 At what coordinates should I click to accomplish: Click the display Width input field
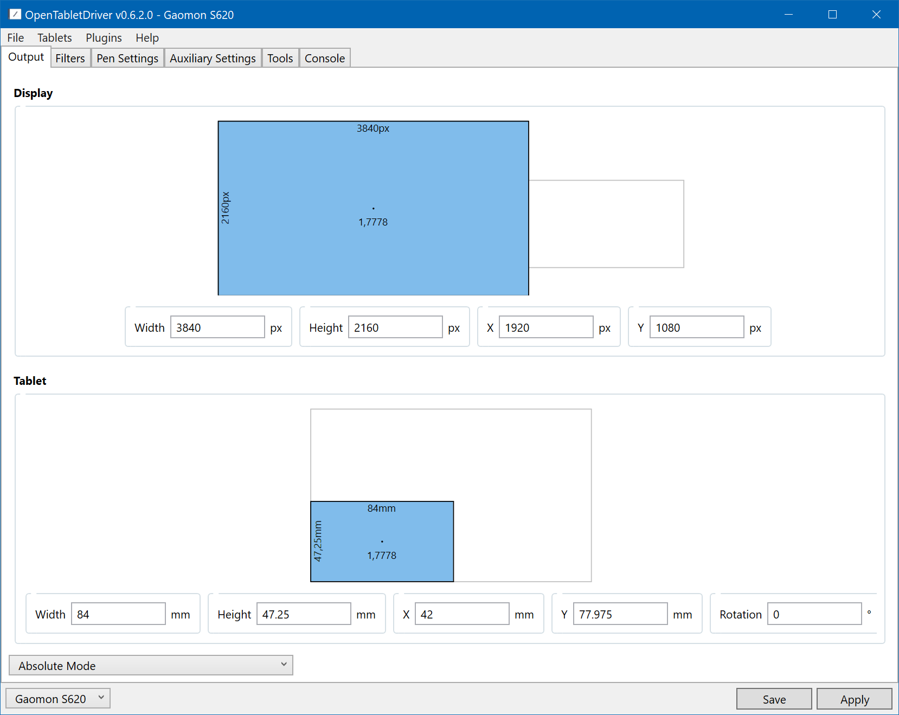click(217, 327)
